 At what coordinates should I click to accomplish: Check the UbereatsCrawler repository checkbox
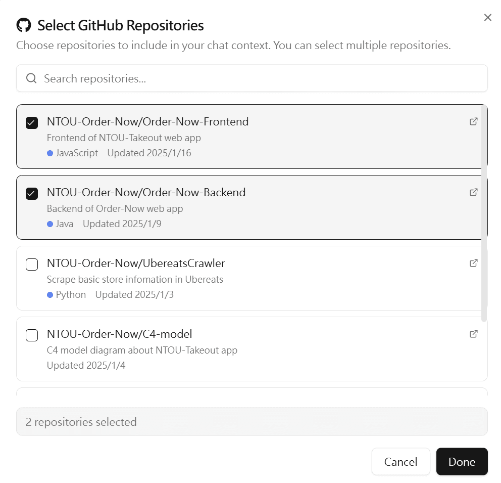32,264
